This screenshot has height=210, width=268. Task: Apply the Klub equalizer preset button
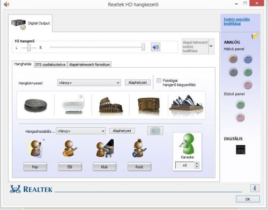(x=105, y=167)
